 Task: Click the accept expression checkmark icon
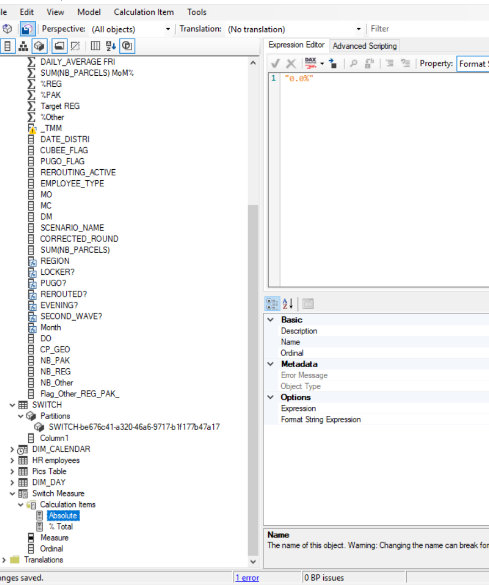pos(275,64)
